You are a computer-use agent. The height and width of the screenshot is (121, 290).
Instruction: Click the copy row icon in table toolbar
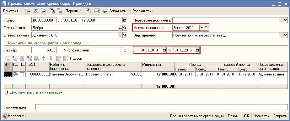(15, 59)
